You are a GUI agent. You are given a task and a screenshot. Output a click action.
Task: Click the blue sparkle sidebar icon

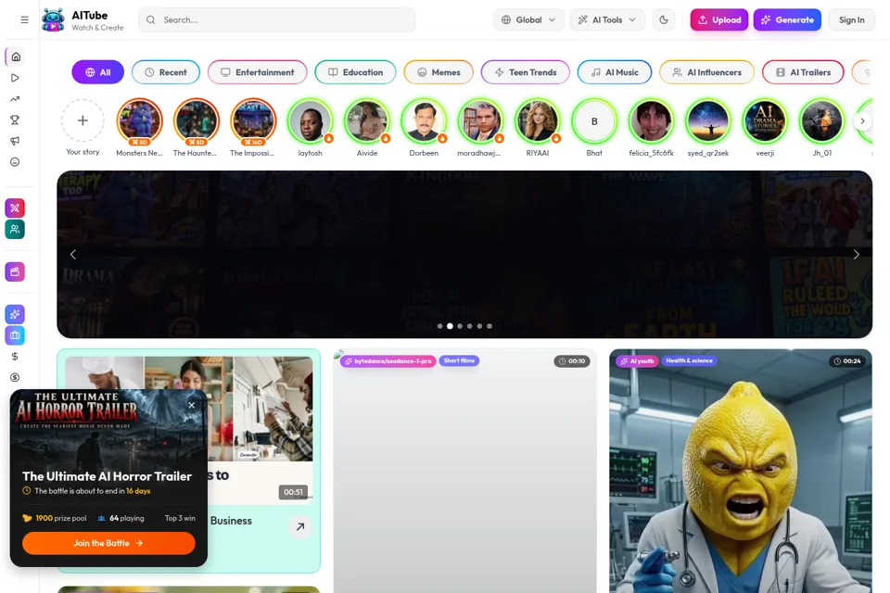pos(15,314)
